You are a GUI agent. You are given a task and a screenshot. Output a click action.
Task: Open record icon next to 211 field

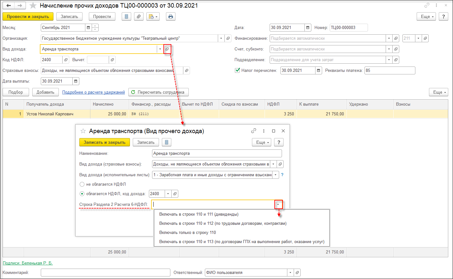point(425,38)
